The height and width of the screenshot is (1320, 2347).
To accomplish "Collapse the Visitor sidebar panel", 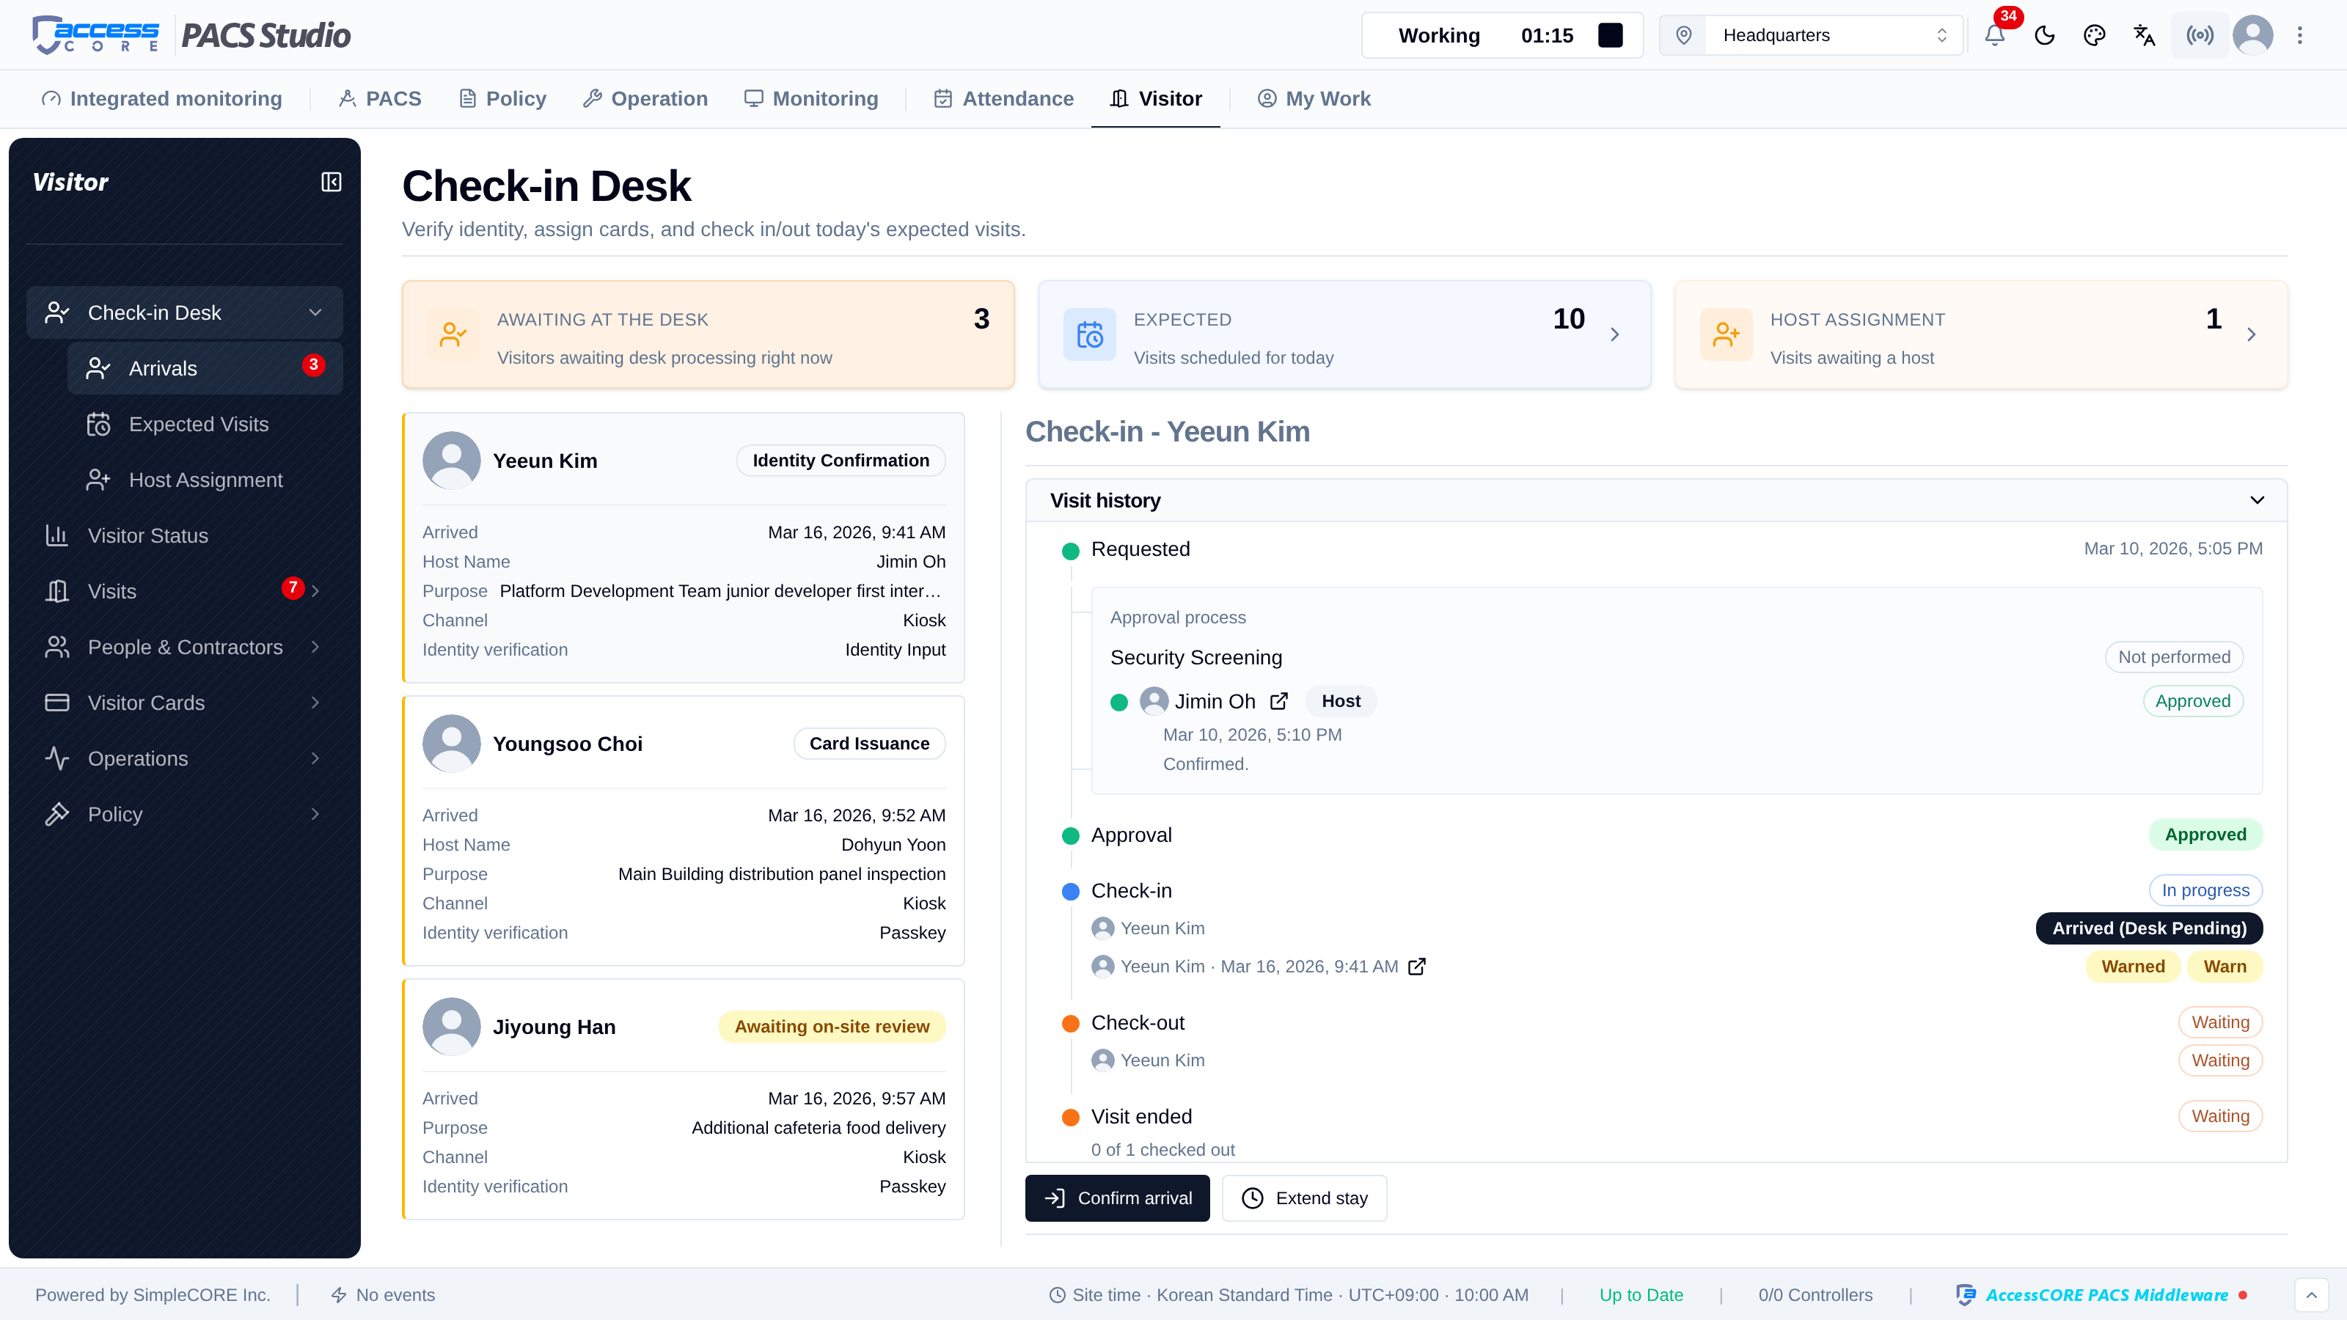I will click(x=332, y=182).
